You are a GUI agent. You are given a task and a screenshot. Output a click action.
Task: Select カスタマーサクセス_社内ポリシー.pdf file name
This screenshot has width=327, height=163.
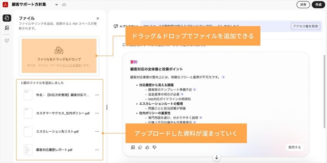point(63,113)
